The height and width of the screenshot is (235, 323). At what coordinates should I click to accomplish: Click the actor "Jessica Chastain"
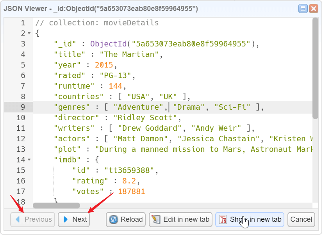click(x=218, y=139)
